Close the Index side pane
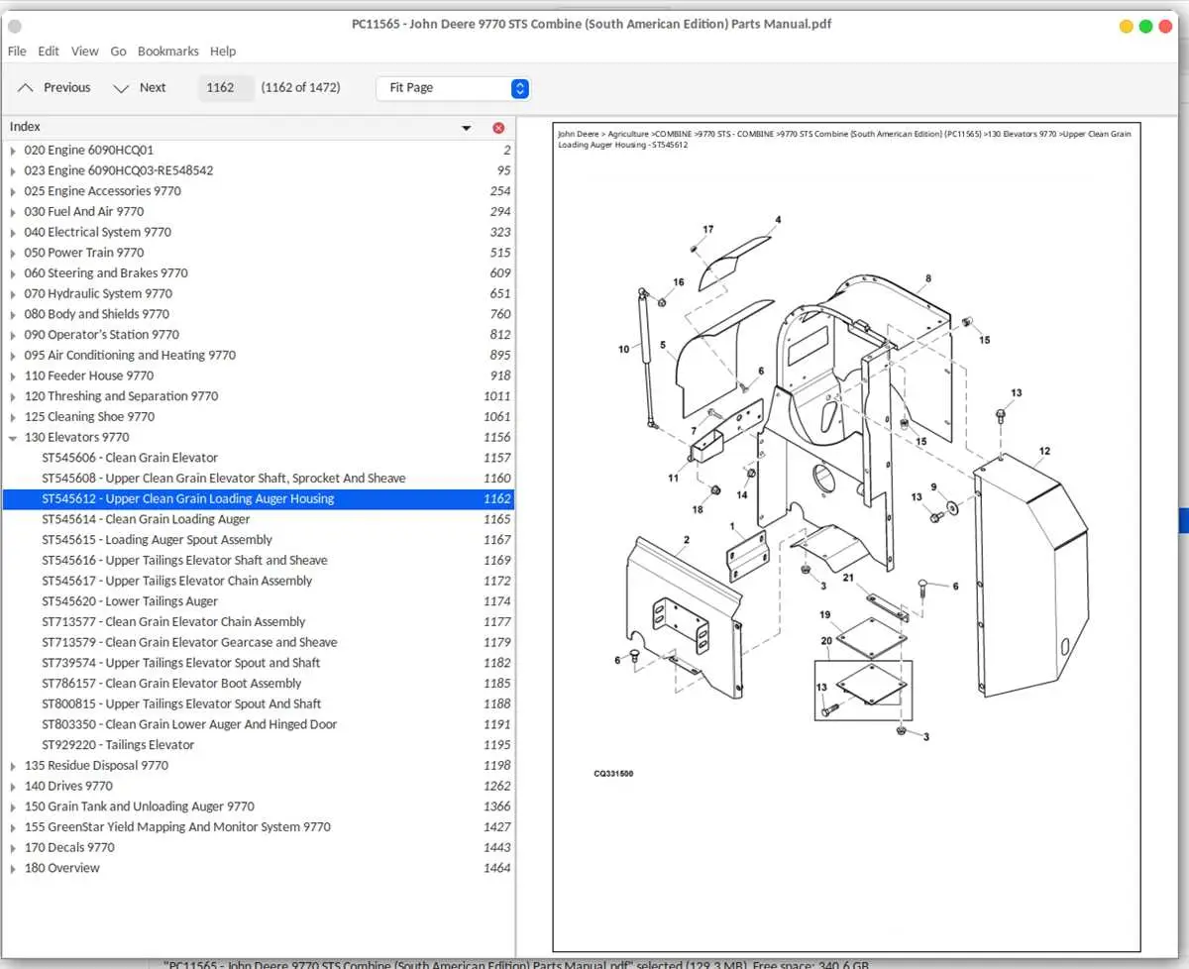 click(x=498, y=128)
